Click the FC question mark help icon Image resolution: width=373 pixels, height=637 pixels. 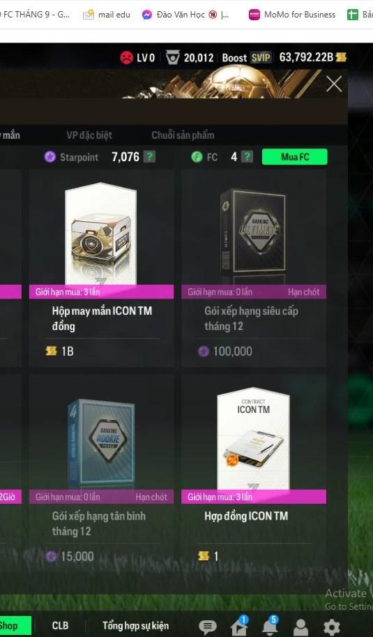pyautogui.click(x=247, y=157)
